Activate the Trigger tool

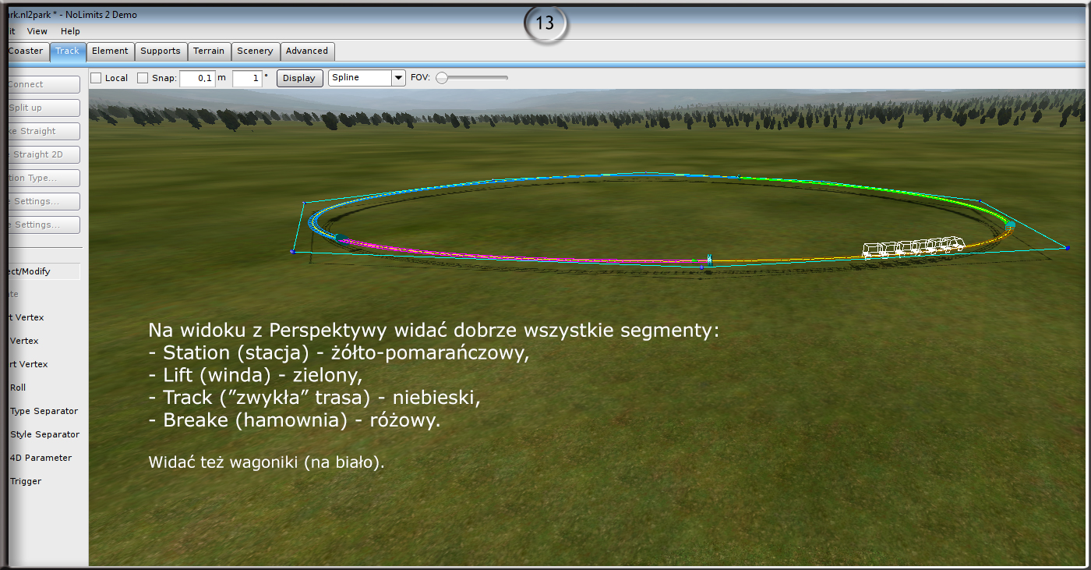[26, 481]
